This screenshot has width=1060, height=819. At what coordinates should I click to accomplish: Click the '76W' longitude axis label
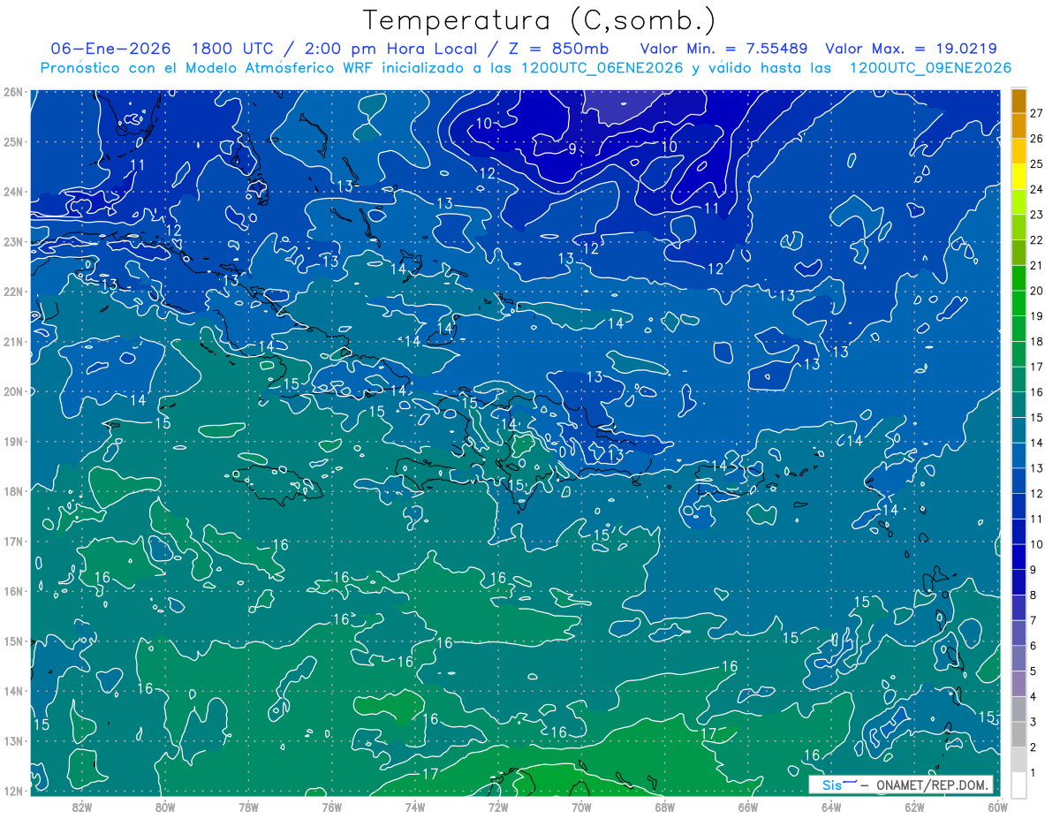[x=332, y=807]
